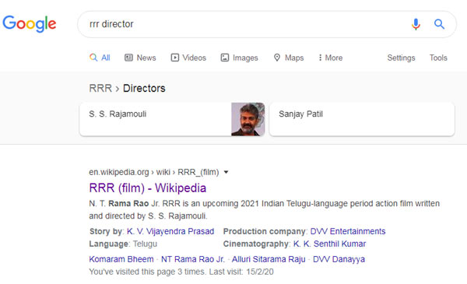Follow the DVV Entertainments link
Screen dimensions: 467x284
click(348, 231)
